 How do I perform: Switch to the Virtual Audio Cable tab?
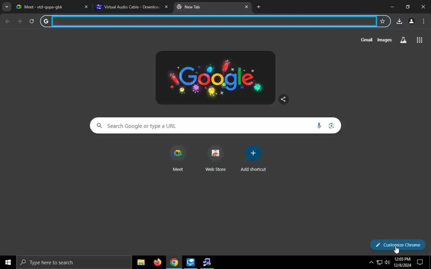(x=132, y=7)
